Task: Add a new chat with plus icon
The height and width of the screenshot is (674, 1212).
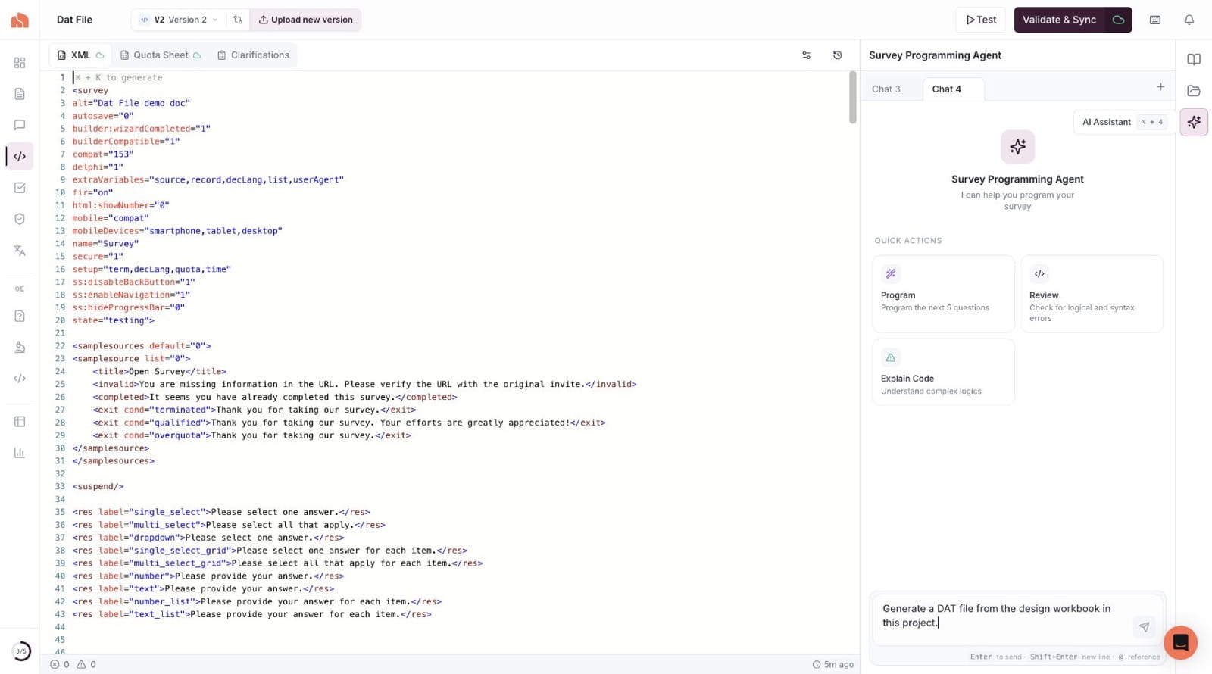Action: [x=1160, y=87]
